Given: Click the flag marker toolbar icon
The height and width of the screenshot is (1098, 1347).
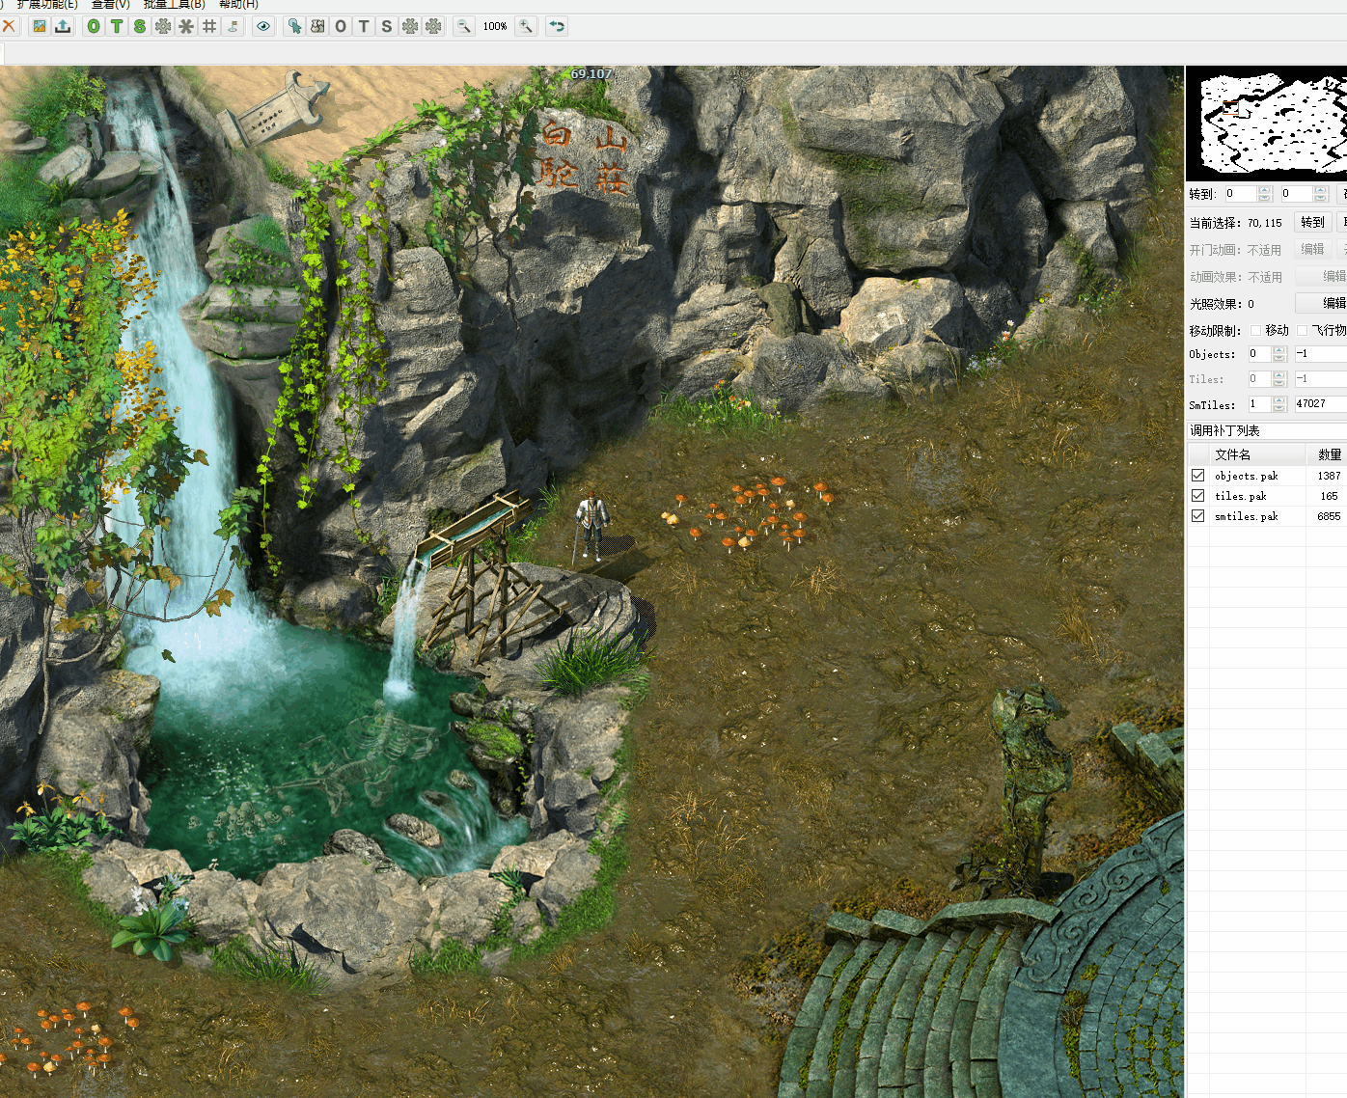Looking at the screenshot, I should [x=233, y=26].
